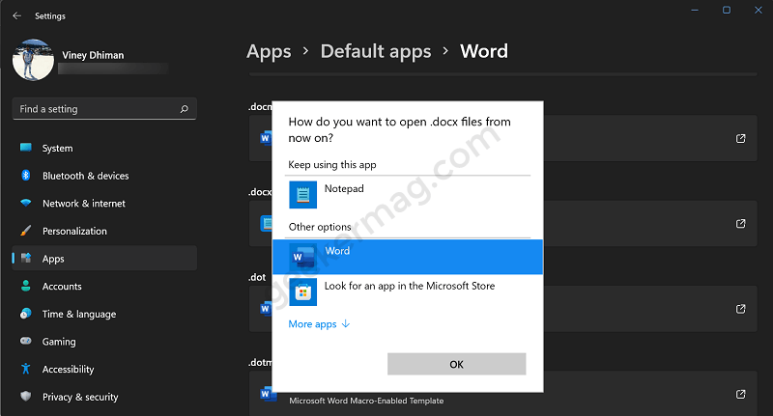This screenshot has height=416, width=773.
Task: Click the Notepad app icon in dialog
Action: pos(302,195)
